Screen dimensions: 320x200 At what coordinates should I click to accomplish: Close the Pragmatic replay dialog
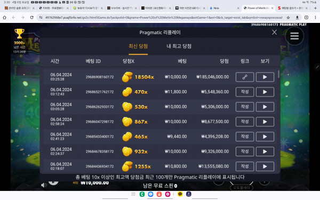(274, 32)
